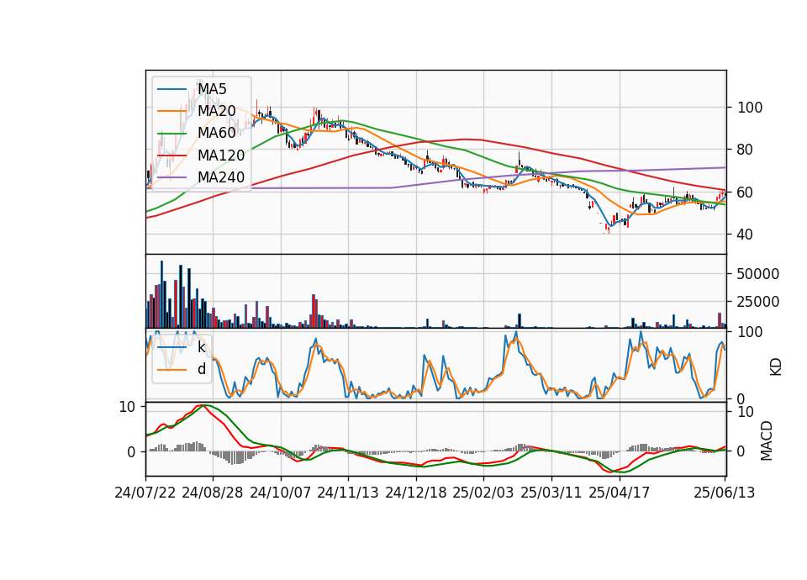Click the MA240 legend label
The height and width of the screenshot is (580, 807).
point(221,177)
